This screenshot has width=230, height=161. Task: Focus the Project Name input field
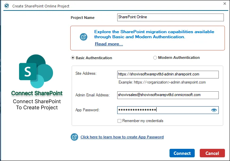pyautogui.click(x=171, y=17)
